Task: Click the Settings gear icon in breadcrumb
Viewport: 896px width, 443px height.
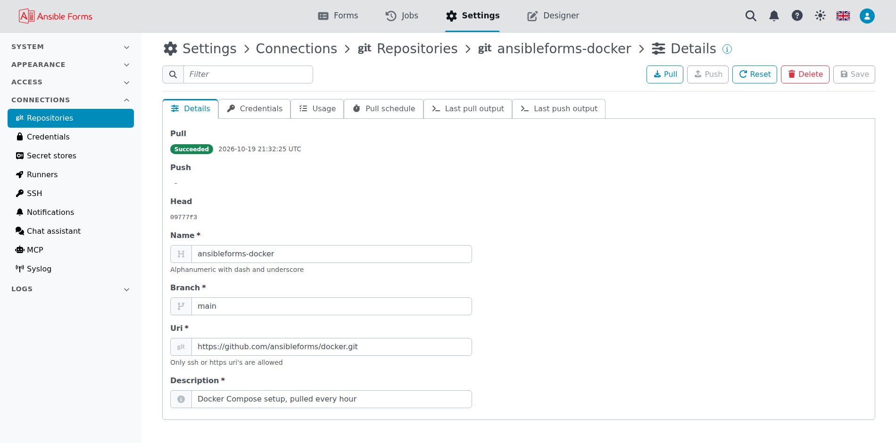Action: pos(170,49)
